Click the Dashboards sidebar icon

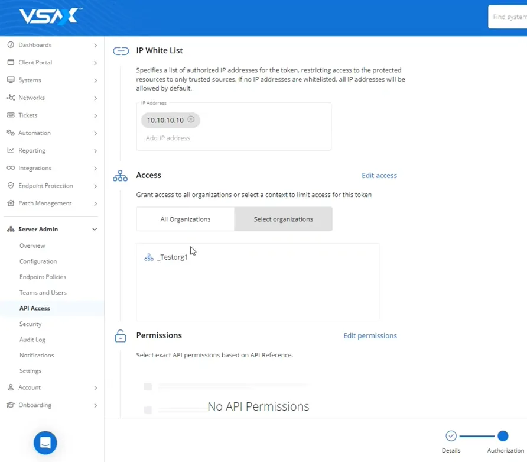click(x=11, y=45)
